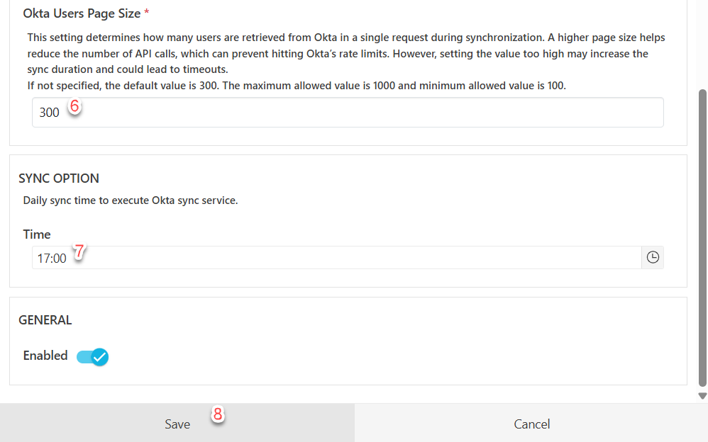Click the page size default value description
Viewport: 708px width, 442px height.
click(306, 86)
